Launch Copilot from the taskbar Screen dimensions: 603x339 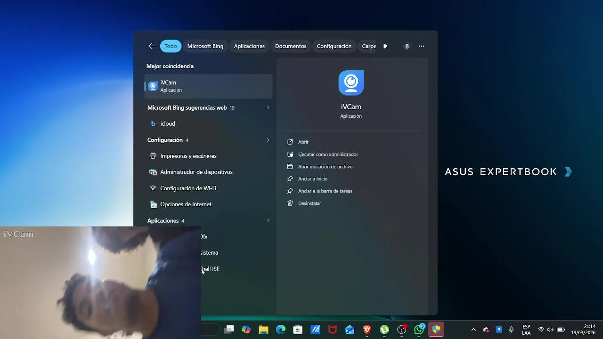[246, 330]
